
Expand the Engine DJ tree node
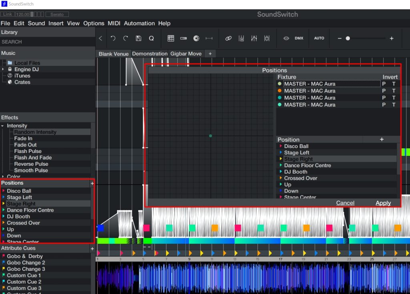[x=3, y=69]
